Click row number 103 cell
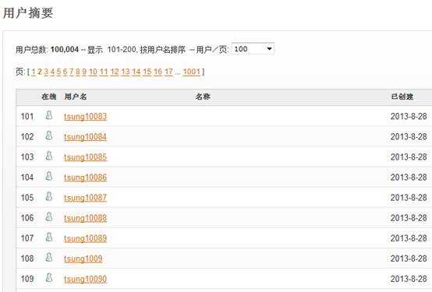 [x=27, y=157]
